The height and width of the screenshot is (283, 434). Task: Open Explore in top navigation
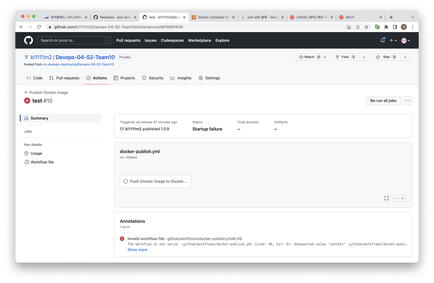click(x=222, y=40)
